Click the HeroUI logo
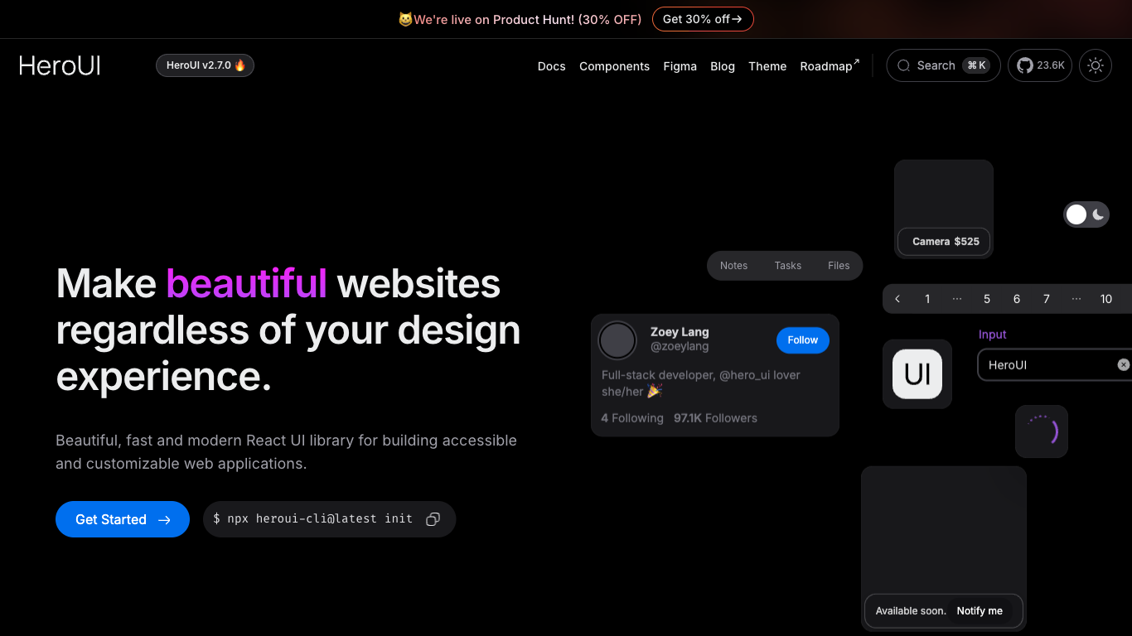Image resolution: width=1132 pixels, height=636 pixels. [60, 65]
